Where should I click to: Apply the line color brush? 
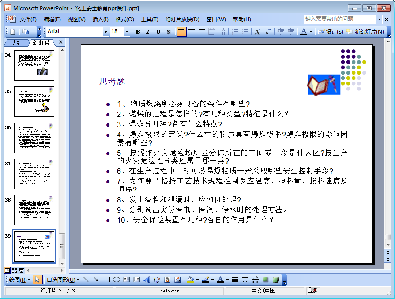pos(205,280)
